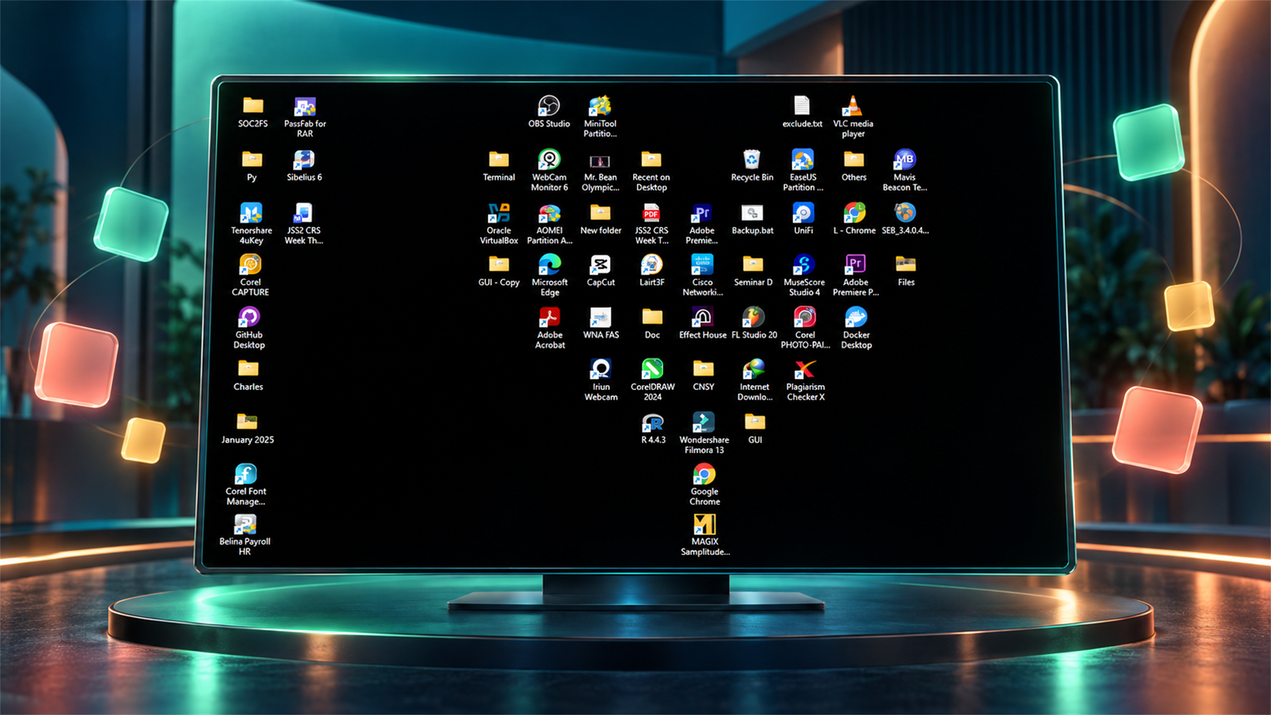Open MuseScore Studio 4 shortcut

(804, 265)
